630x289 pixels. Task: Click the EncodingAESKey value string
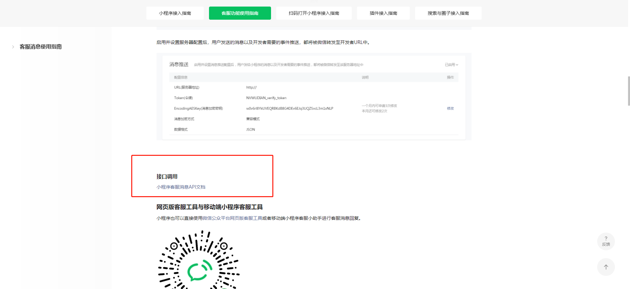click(290, 108)
